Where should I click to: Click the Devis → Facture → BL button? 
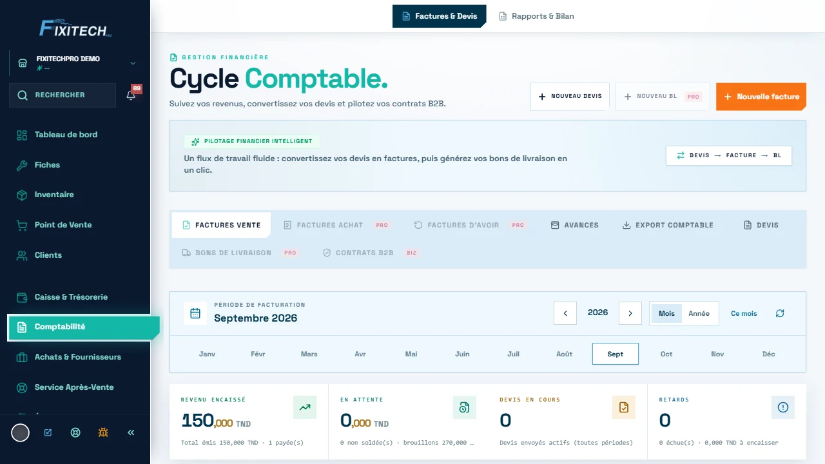(x=729, y=155)
